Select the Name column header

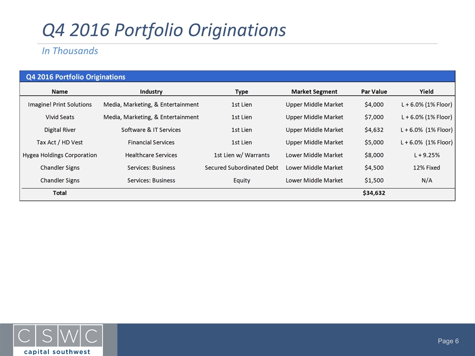(59, 91)
